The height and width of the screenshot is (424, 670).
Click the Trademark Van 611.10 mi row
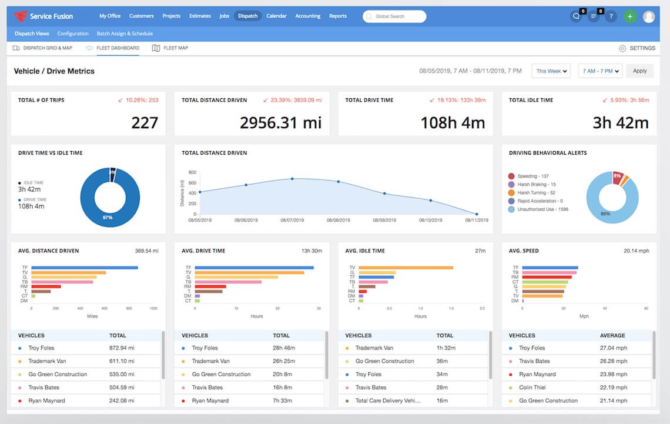(86, 361)
